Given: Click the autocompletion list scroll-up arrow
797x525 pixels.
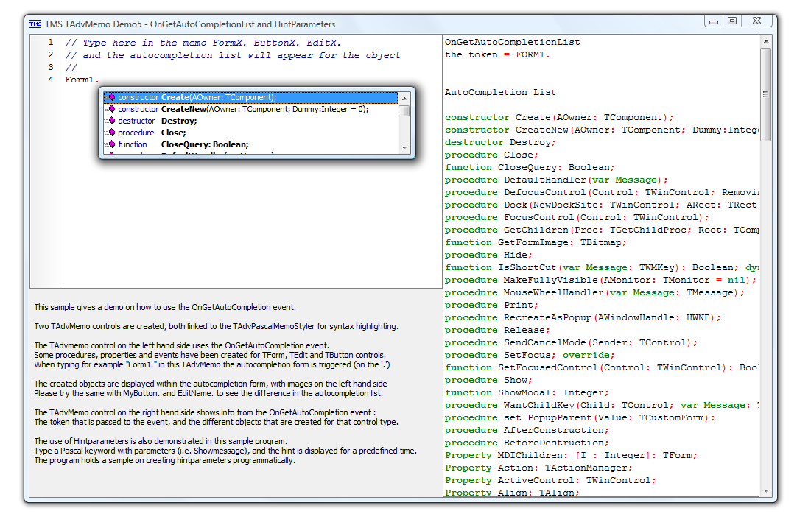Looking at the screenshot, I should 404,98.
